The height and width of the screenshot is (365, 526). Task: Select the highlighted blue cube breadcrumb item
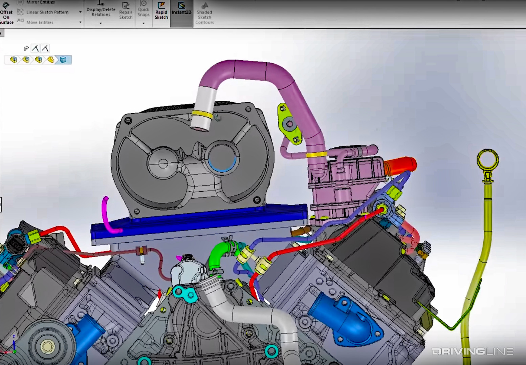click(x=64, y=59)
